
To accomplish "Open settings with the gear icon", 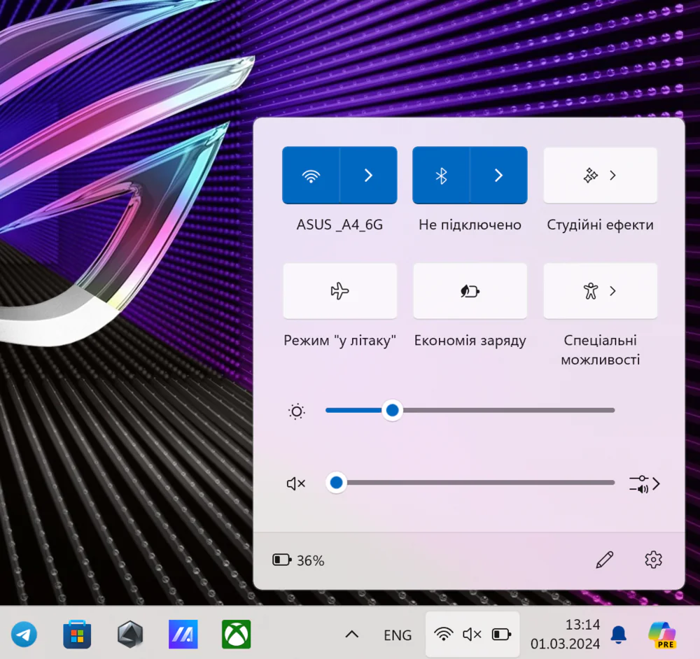I will pyautogui.click(x=653, y=560).
